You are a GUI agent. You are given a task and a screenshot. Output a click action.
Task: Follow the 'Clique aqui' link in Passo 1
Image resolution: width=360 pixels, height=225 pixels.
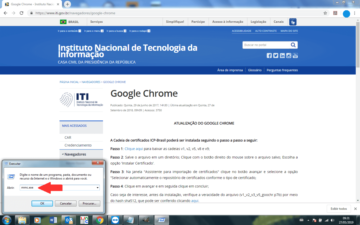coord(134,149)
